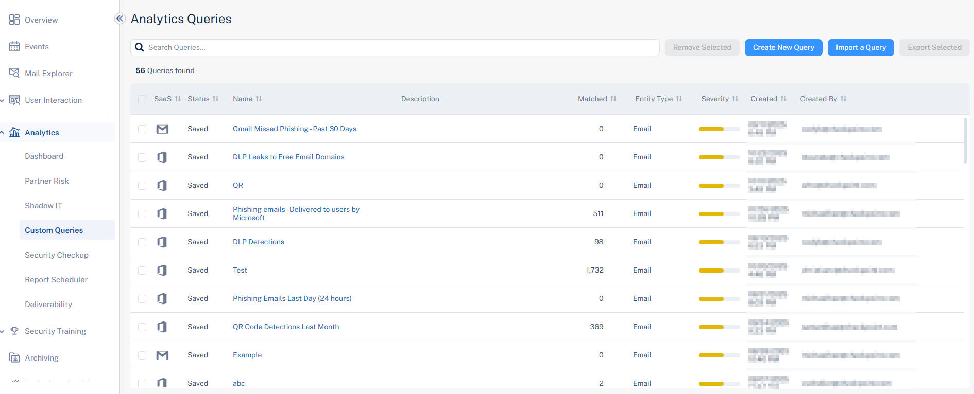Click the Mail Explorer envelope icon

pyautogui.click(x=14, y=73)
